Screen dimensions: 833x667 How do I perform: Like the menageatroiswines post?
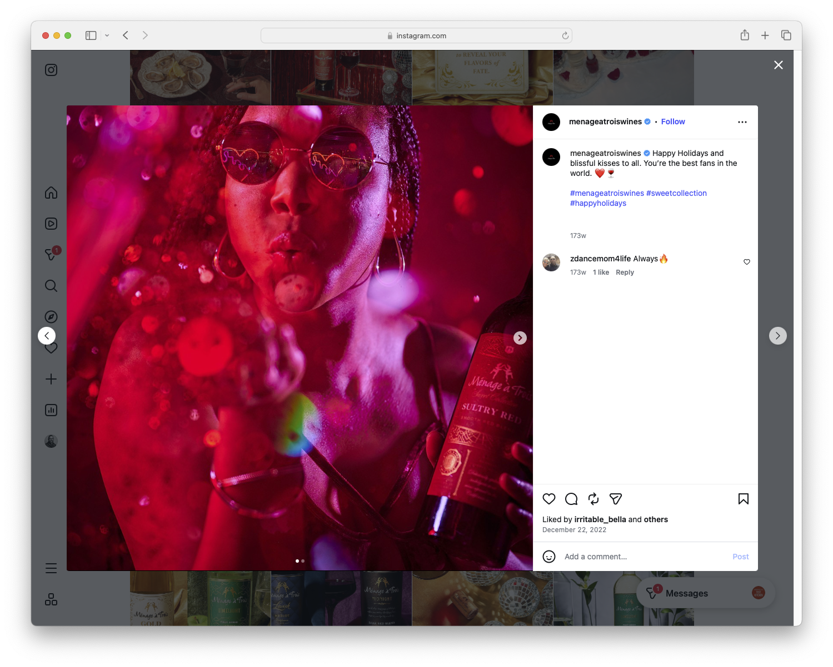[548, 499]
